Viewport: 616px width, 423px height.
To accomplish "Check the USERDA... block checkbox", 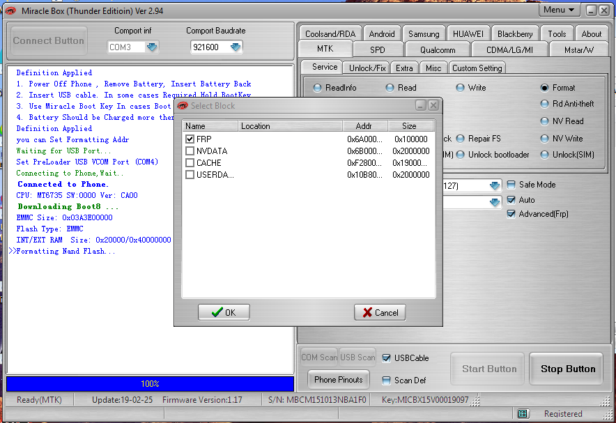I will tap(190, 174).
